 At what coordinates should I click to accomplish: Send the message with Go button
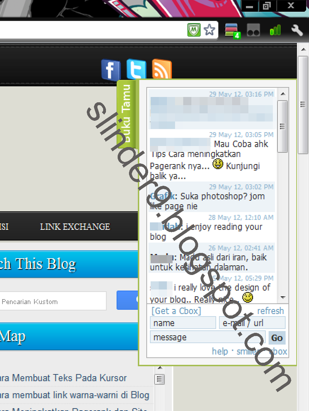277,337
